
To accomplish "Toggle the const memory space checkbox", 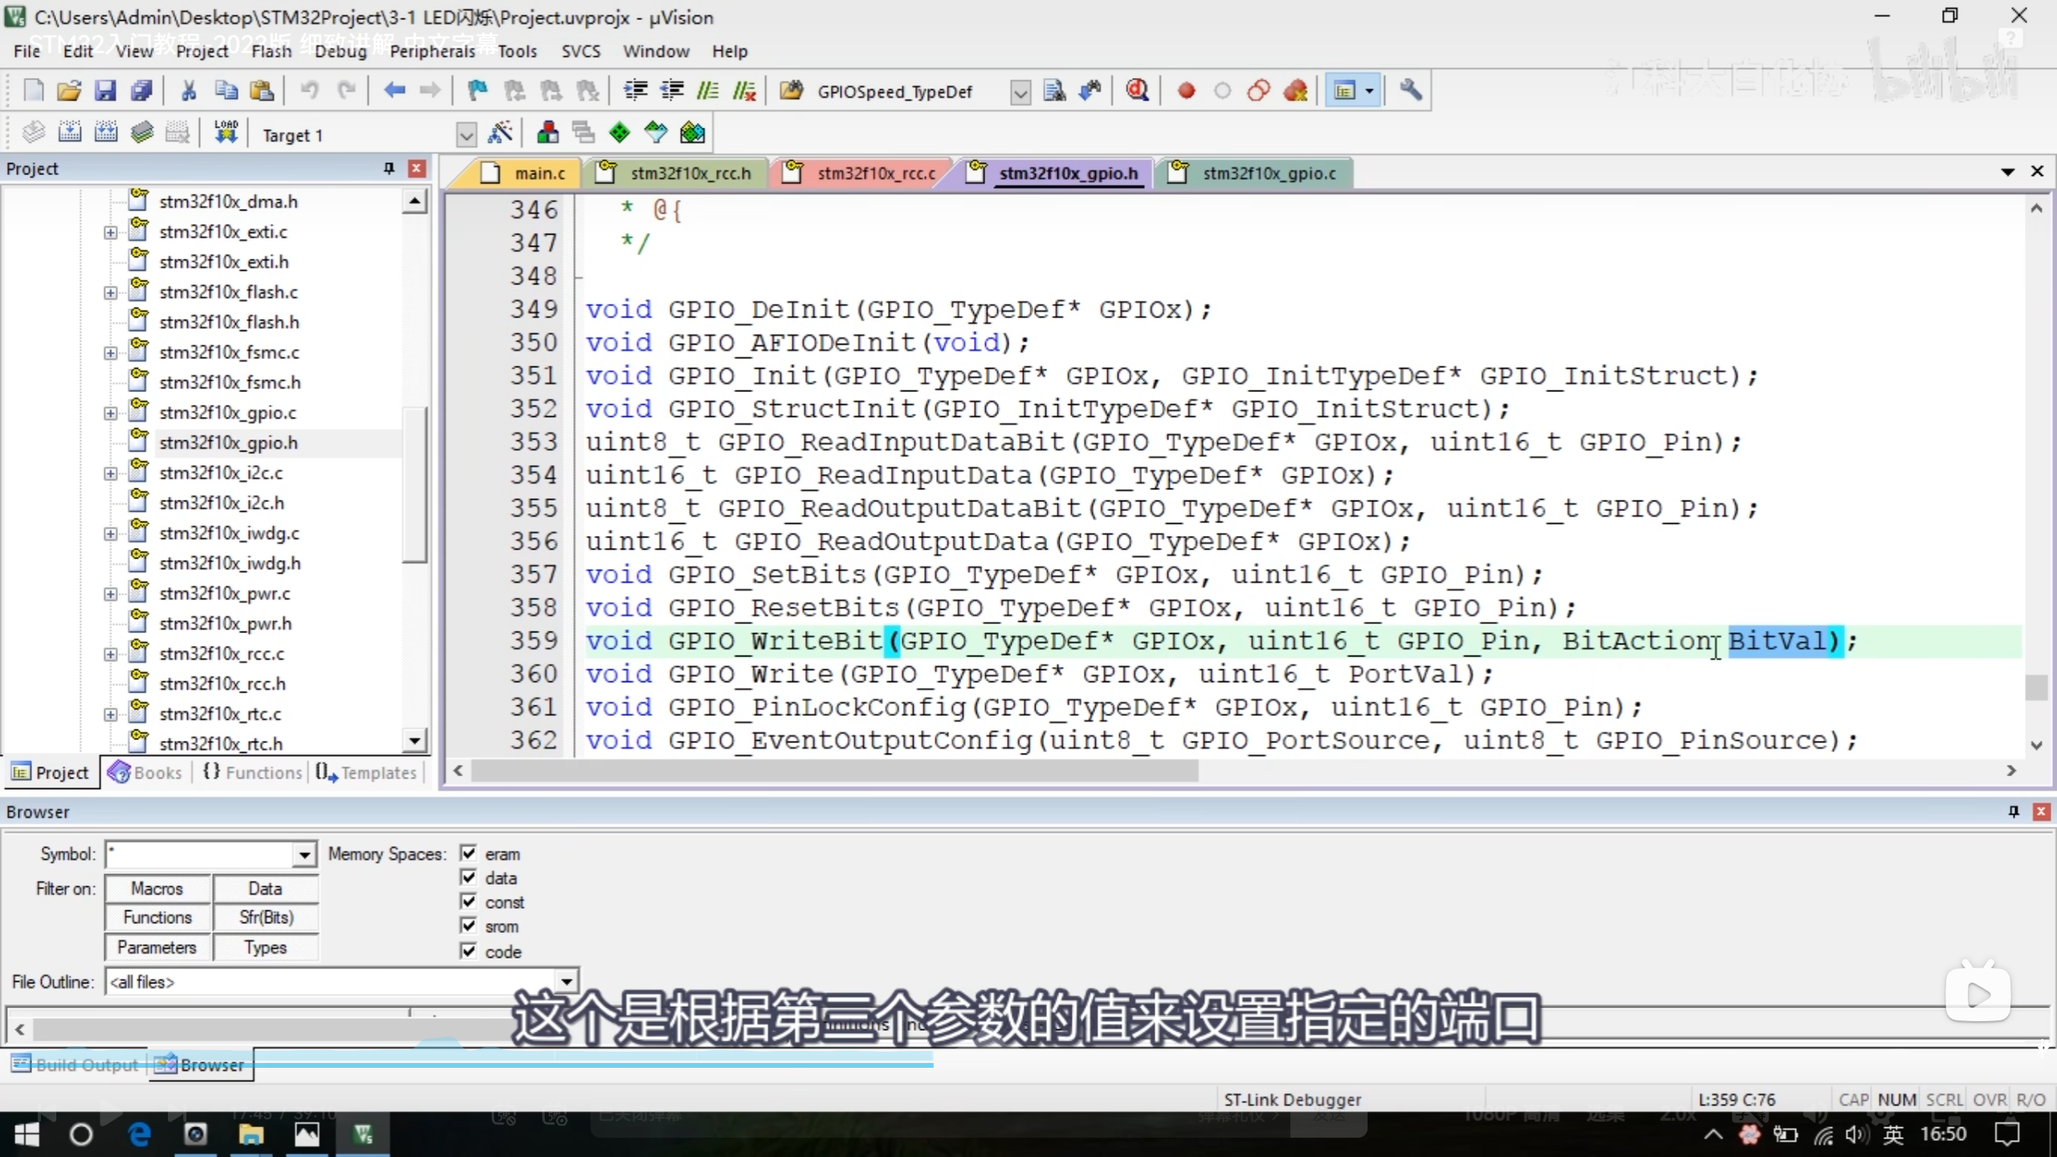I will pyautogui.click(x=468, y=901).
